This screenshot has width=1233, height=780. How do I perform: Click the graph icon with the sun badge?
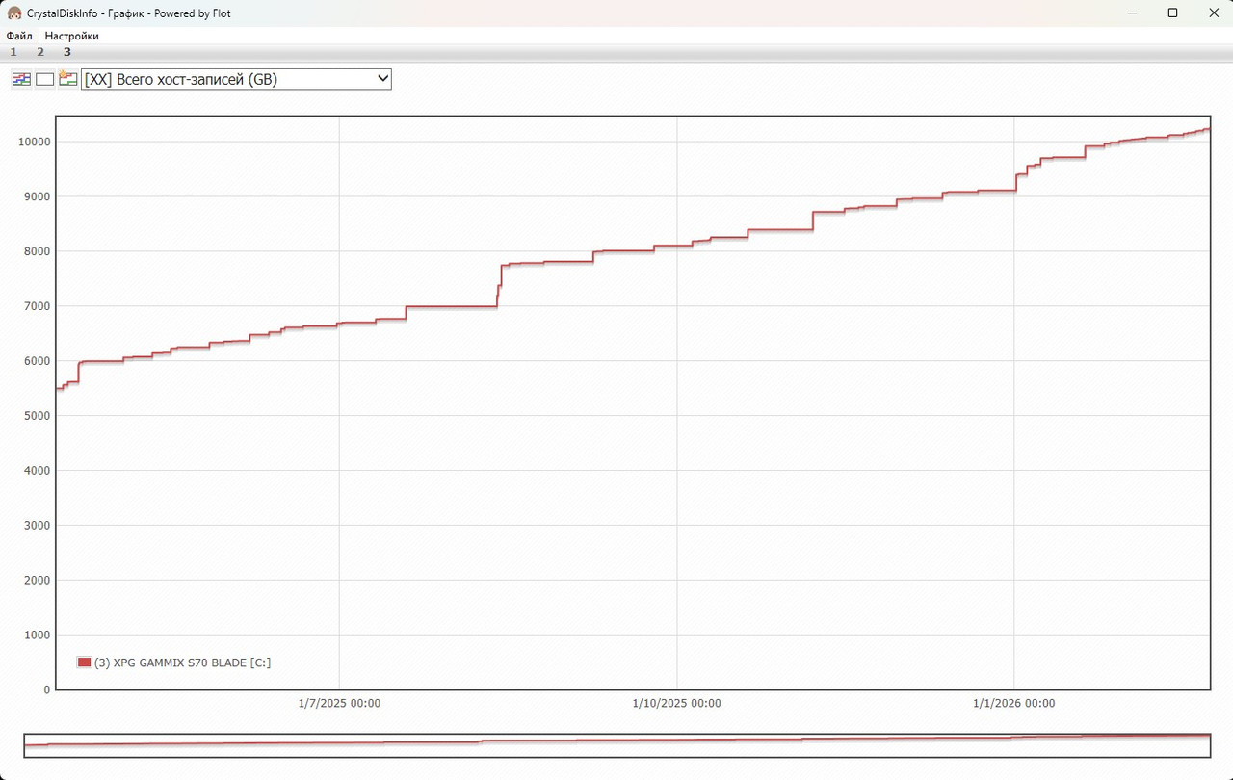(x=67, y=79)
